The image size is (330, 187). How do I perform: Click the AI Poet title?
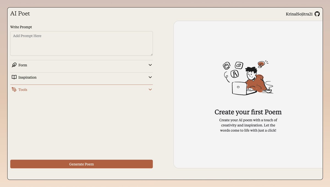(x=20, y=13)
